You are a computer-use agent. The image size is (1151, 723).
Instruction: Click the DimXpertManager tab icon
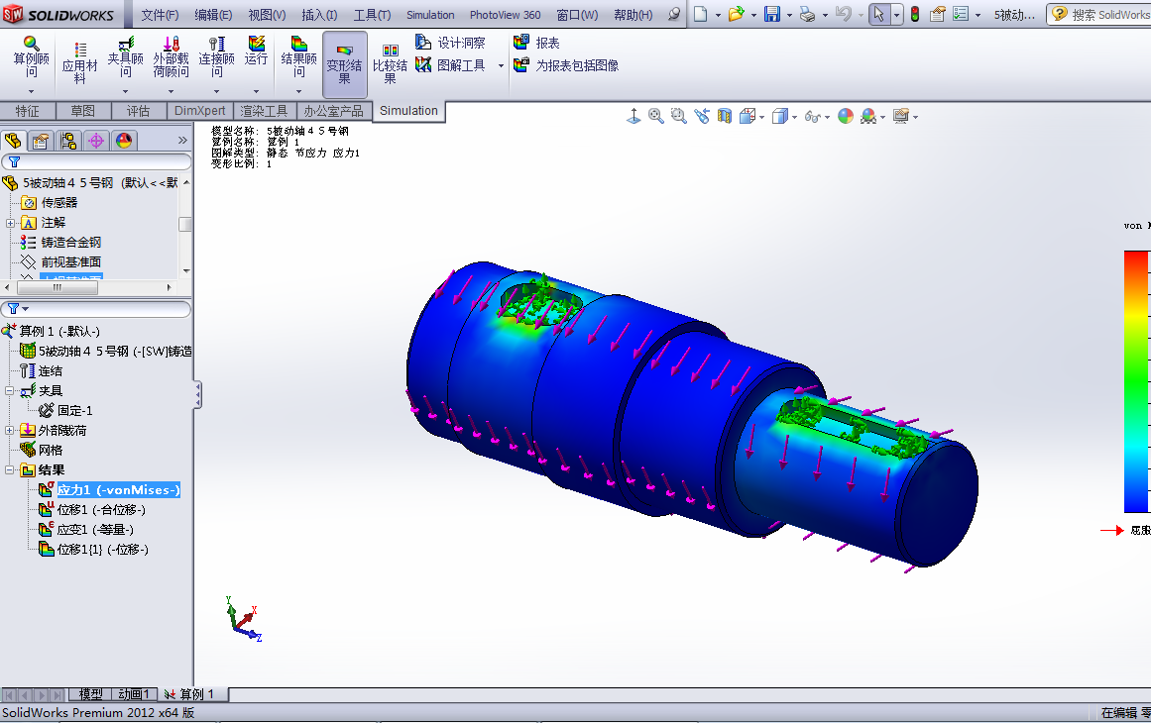coord(96,140)
